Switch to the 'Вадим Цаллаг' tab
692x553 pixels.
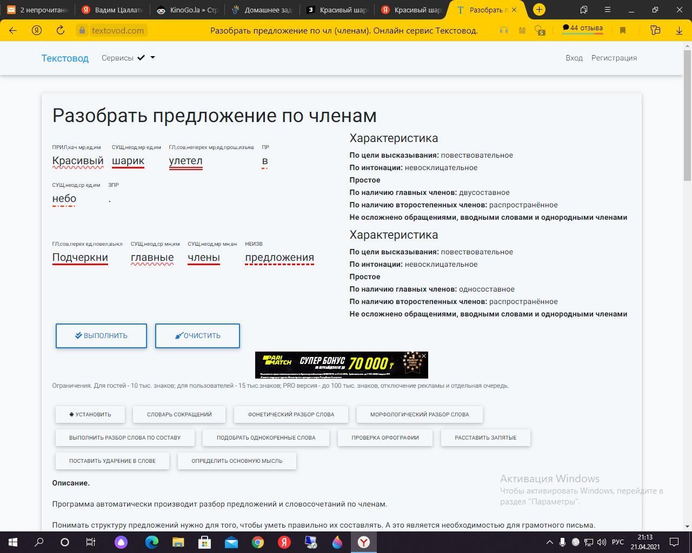click(x=112, y=10)
